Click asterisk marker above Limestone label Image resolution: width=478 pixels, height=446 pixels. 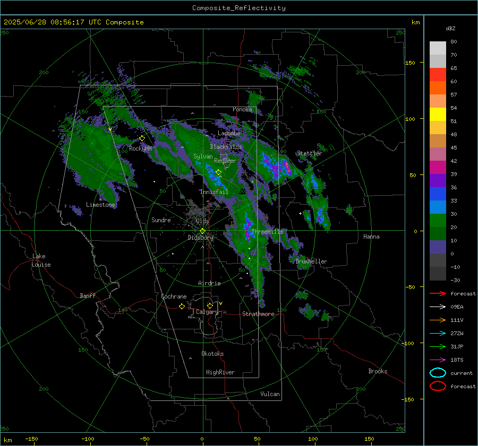point(100,200)
